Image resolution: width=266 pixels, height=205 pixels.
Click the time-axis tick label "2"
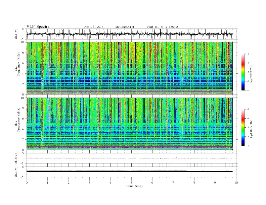click(x=69, y=183)
